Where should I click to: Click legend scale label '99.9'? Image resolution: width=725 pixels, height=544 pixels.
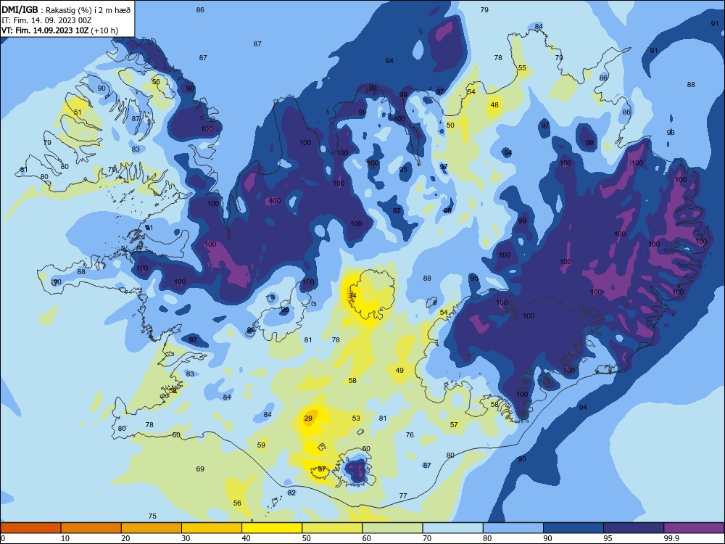pos(671,538)
